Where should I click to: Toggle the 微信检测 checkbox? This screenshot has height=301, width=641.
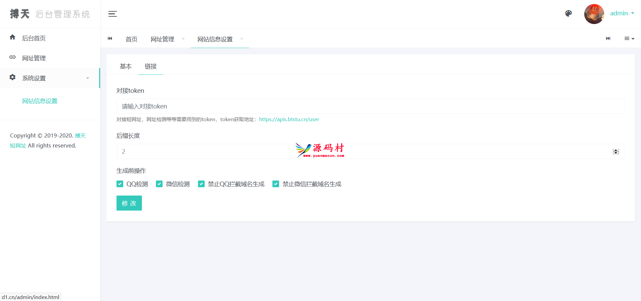(x=159, y=184)
